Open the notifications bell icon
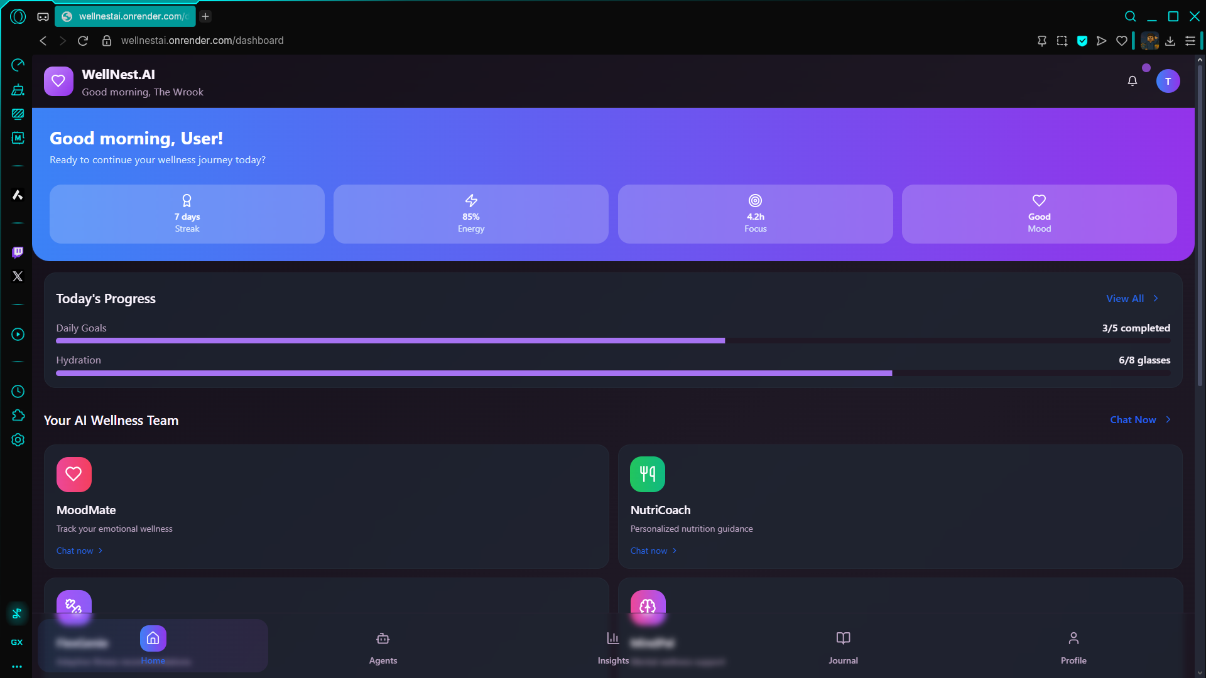The height and width of the screenshot is (678, 1206). [x=1132, y=81]
